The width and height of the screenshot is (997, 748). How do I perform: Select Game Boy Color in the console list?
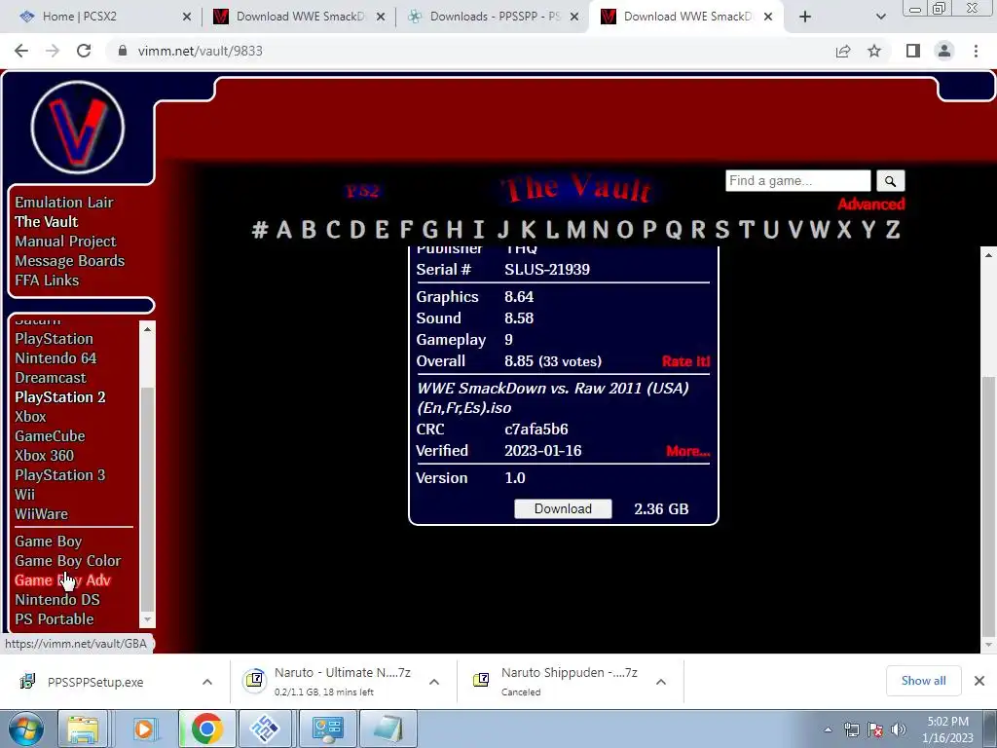(x=67, y=561)
